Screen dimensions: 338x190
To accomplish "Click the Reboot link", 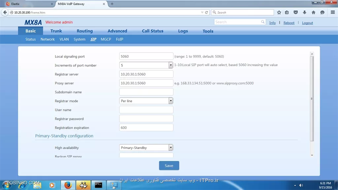I will 289,23.
